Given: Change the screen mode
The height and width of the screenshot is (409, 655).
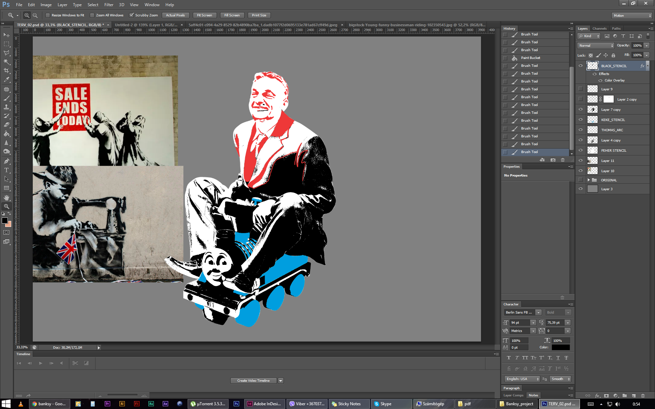Looking at the screenshot, I should [6, 242].
